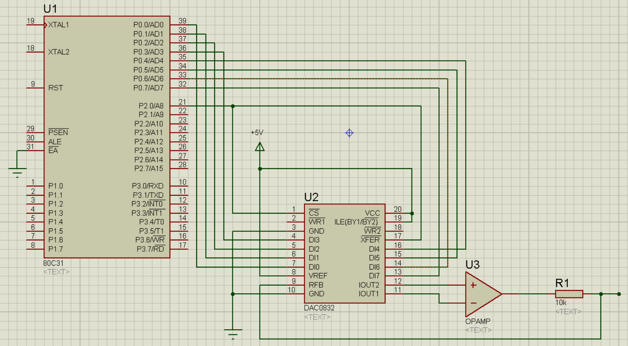Click the output terminal dot right of R1
Image resolution: width=628 pixels, height=346 pixels.
pos(619,294)
